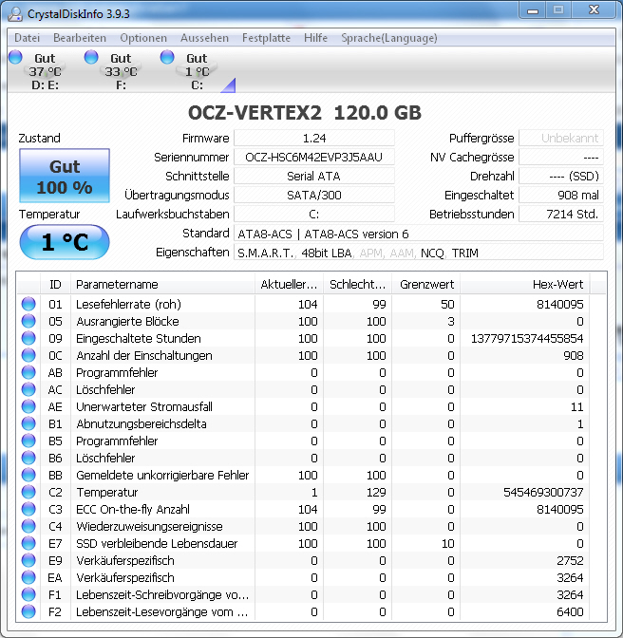
Task: Open the Datei menu
Action: pyautogui.click(x=27, y=38)
